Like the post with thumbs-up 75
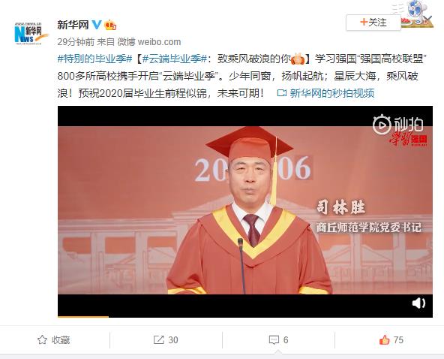 391,339
